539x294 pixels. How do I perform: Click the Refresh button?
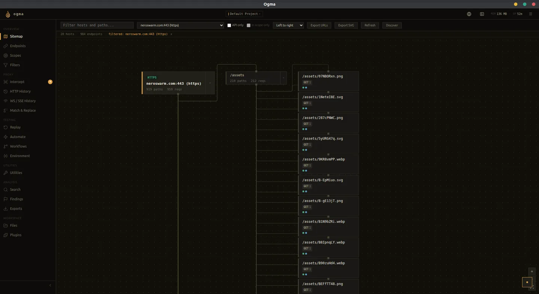[x=370, y=25]
